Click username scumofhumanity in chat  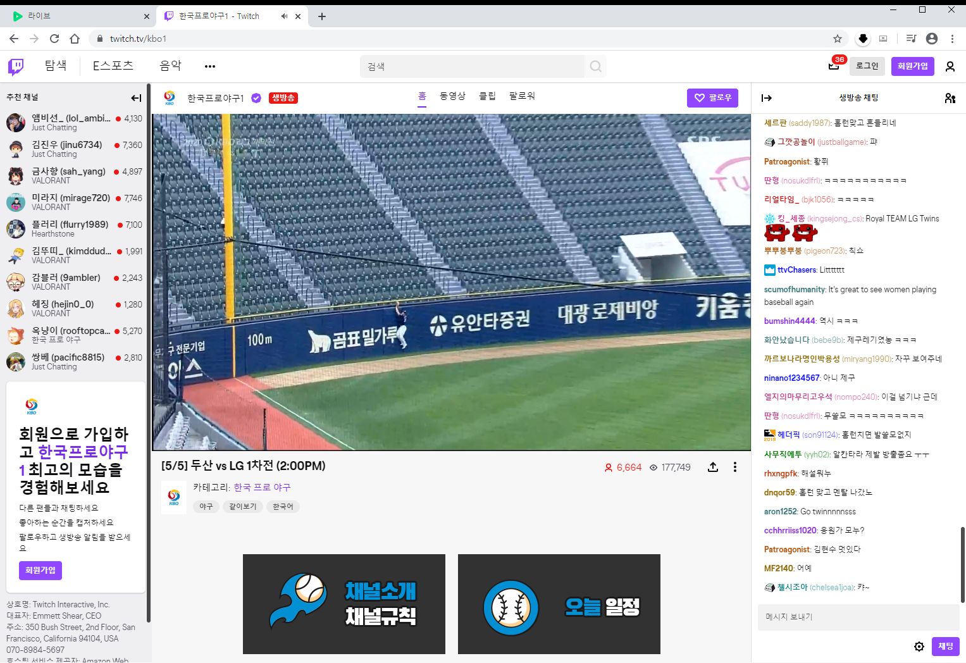[795, 289]
